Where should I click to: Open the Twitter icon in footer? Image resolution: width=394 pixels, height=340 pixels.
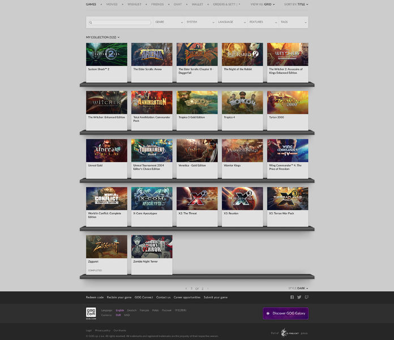click(x=299, y=297)
